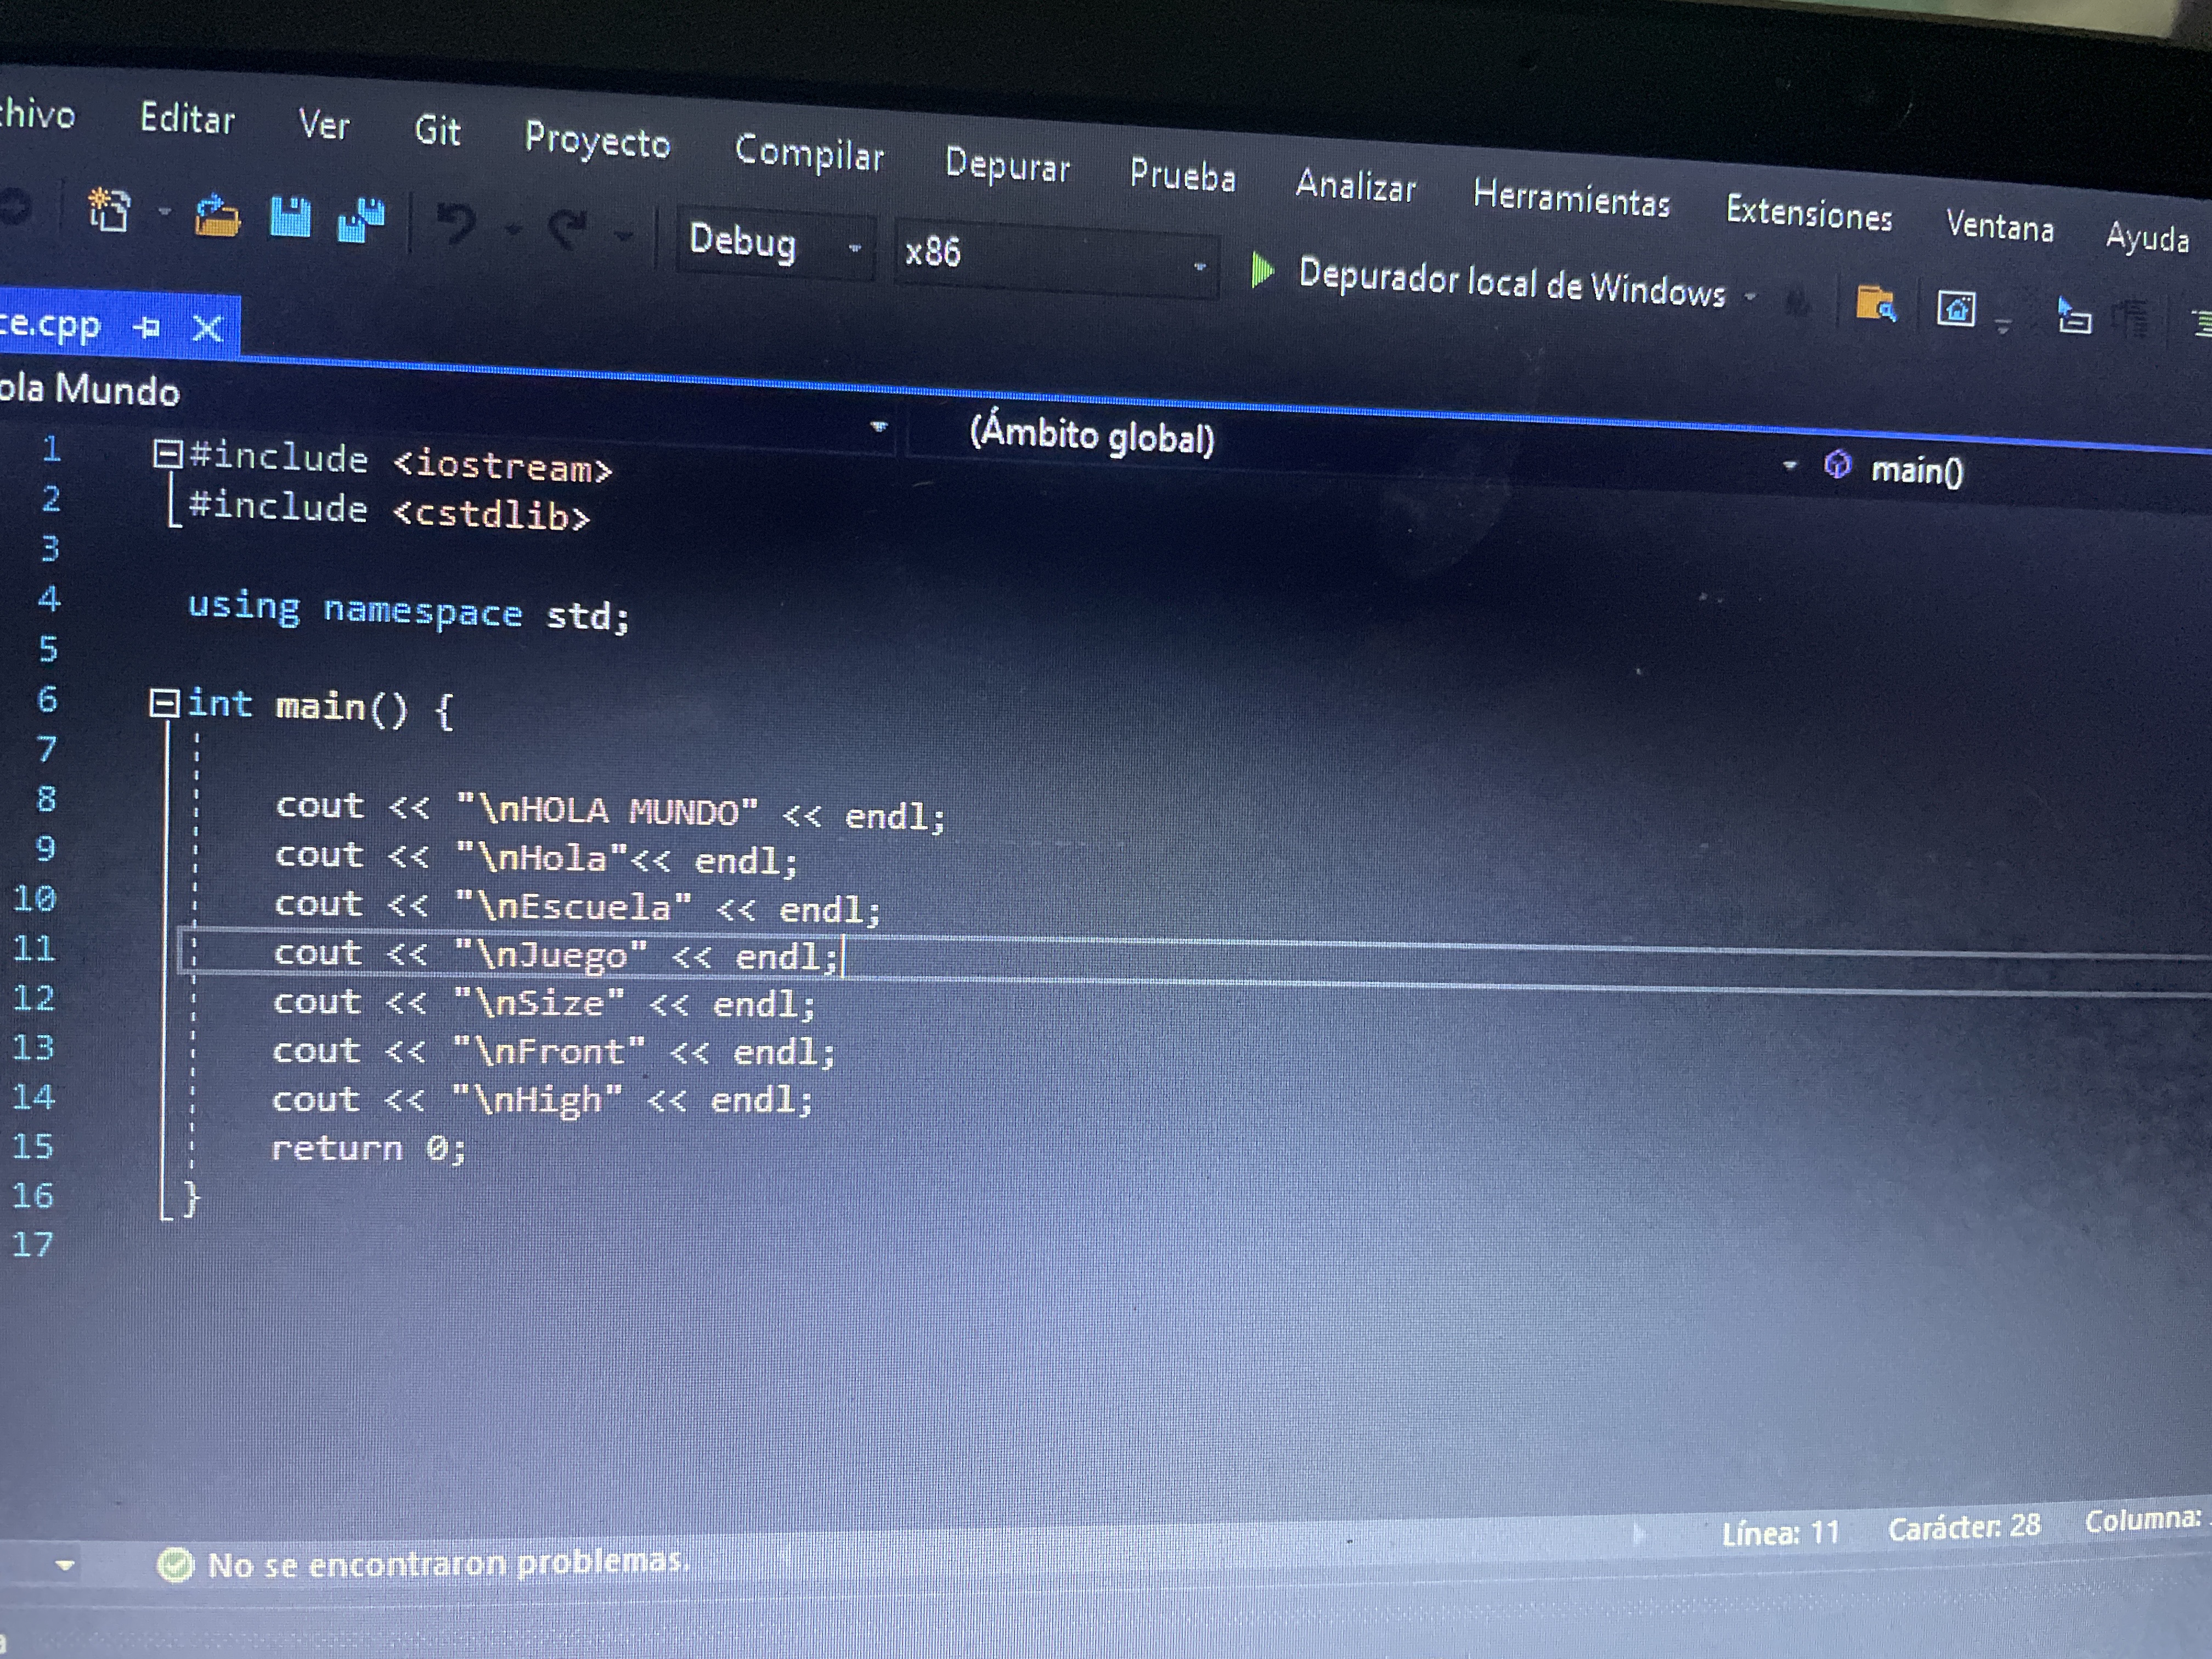Click the Save All icon
Image resolution: width=2212 pixels, height=1659 pixels.
click(x=361, y=221)
